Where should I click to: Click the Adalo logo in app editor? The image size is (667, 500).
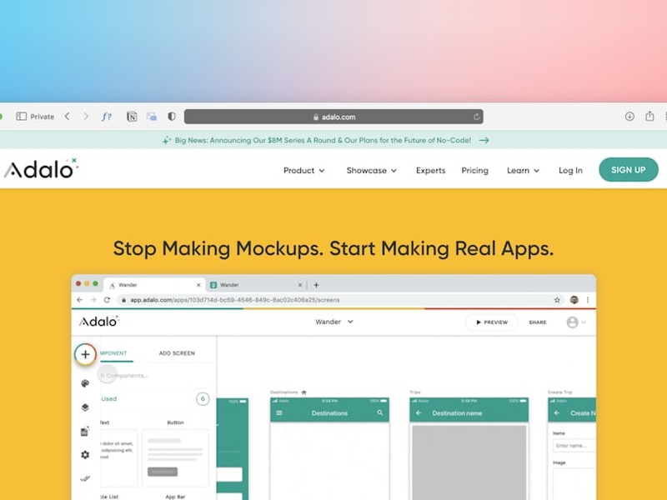98,322
